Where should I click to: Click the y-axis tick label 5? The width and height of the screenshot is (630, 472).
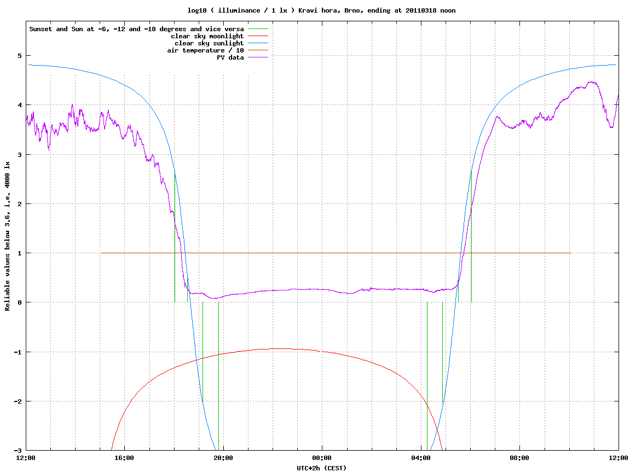coord(19,56)
